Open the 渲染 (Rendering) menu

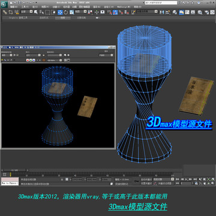(x=97, y=7)
